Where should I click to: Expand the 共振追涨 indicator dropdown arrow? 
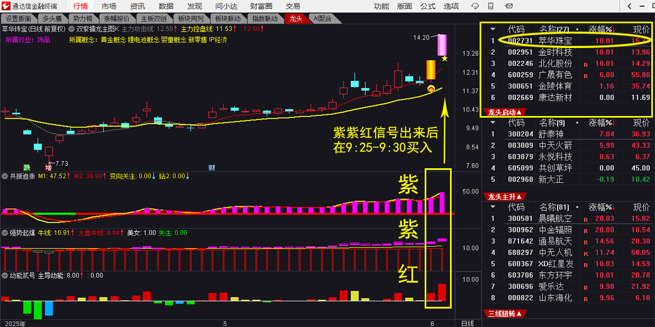5,176
